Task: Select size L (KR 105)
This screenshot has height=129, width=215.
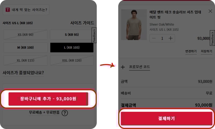Action: click(72, 48)
